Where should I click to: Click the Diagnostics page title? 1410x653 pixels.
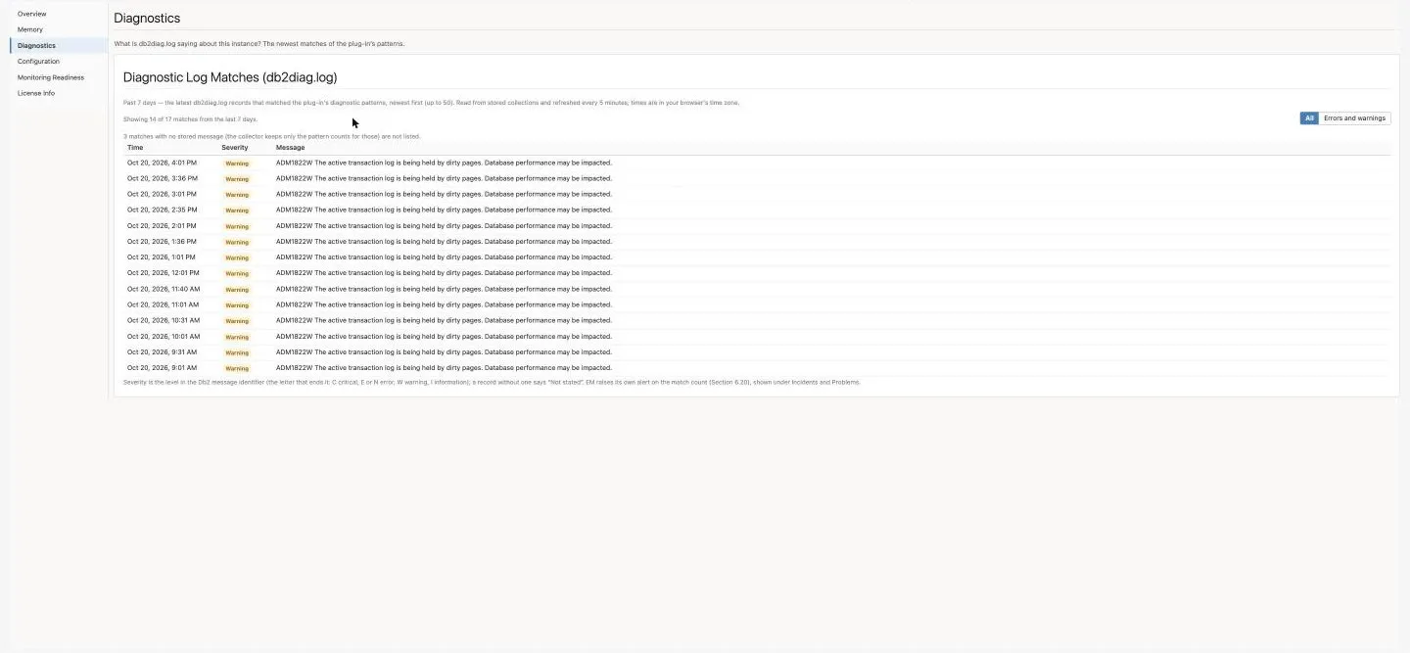[147, 18]
